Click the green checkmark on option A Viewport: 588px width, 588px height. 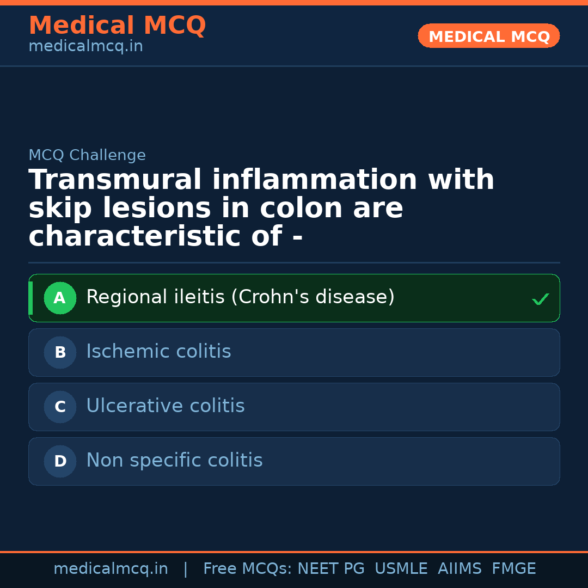coord(540,299)
